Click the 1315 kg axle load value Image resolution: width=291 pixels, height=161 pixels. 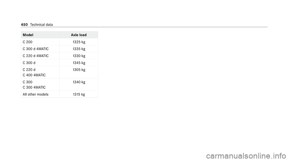(79, 95)
